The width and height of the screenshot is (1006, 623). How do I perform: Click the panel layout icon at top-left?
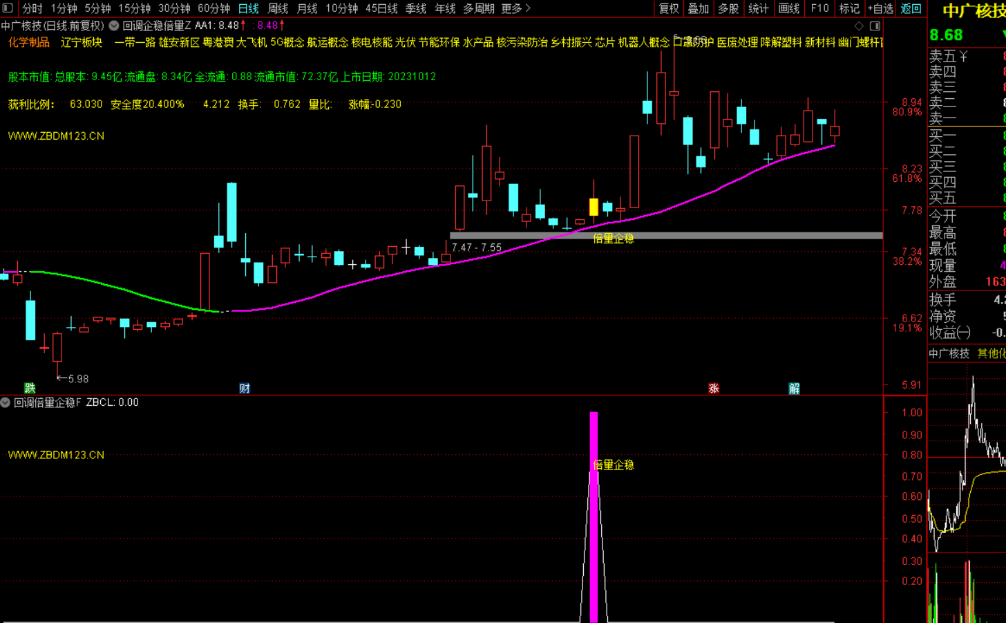point(8,8)
